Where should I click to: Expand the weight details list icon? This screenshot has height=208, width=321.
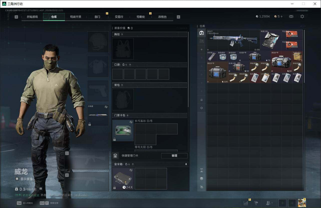click(x=41, y=188)
